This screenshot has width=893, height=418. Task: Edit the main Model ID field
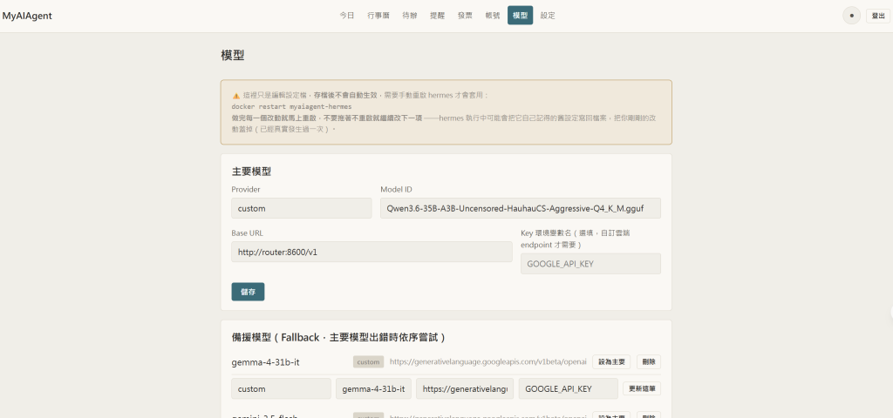pyautogui.click(x=521, y=208)
